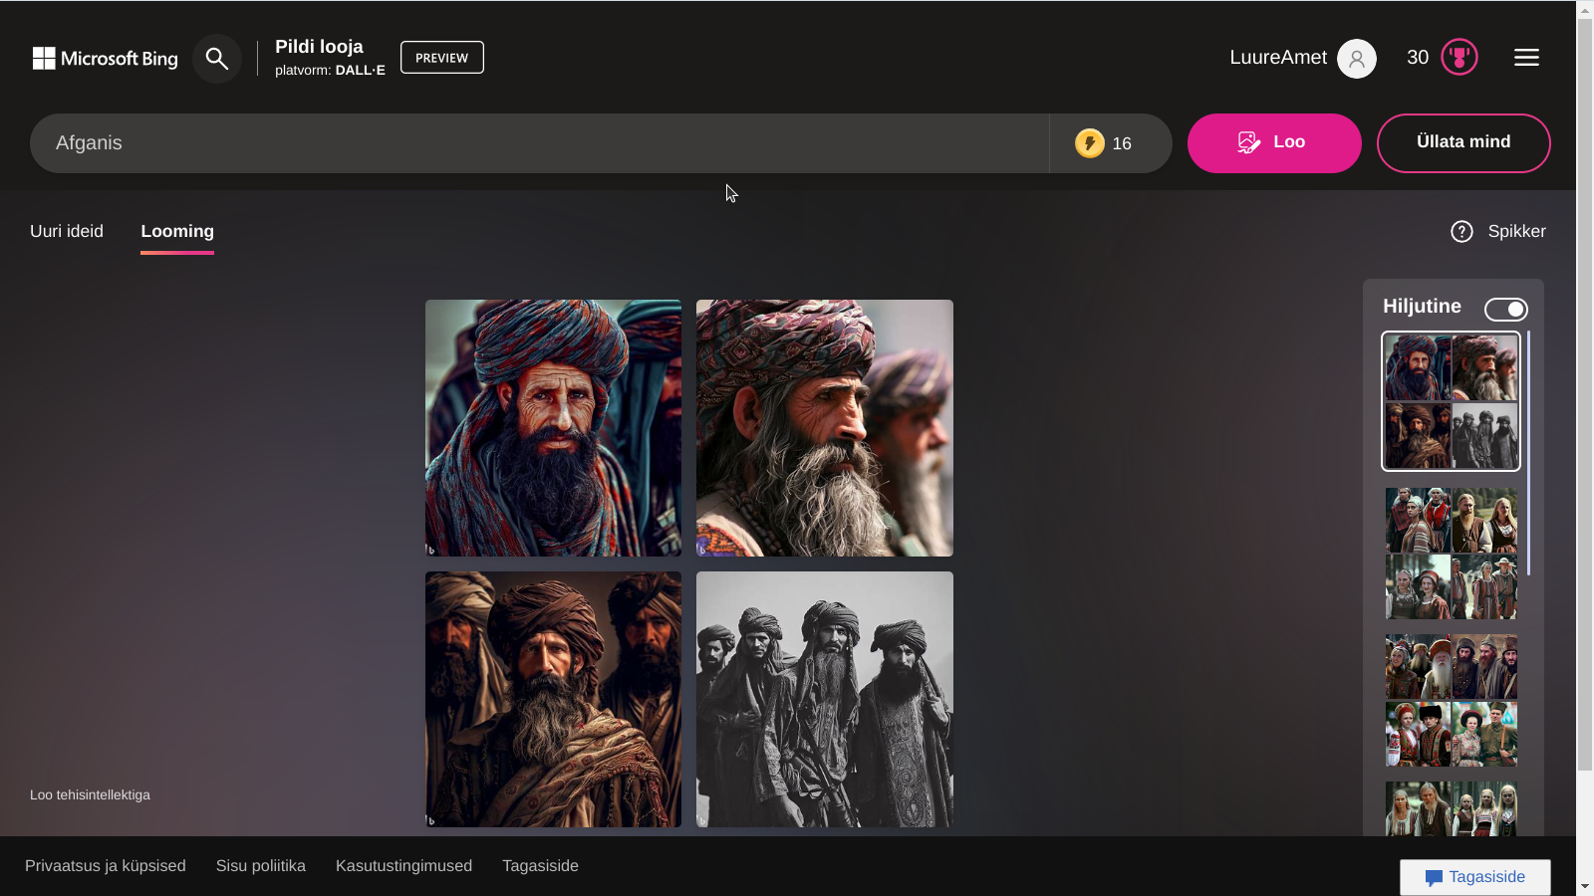Viewport: 1594px width, 896px height.
Task: Click the Microsoft Bing logo
Action: (105, 59)
